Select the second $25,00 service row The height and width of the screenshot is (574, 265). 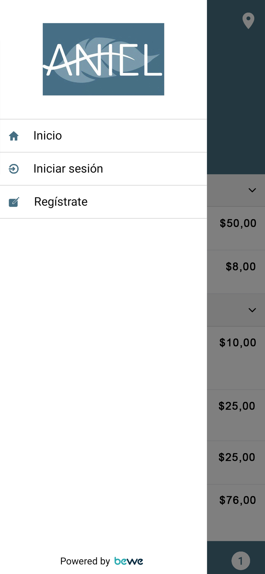(236, 463)
